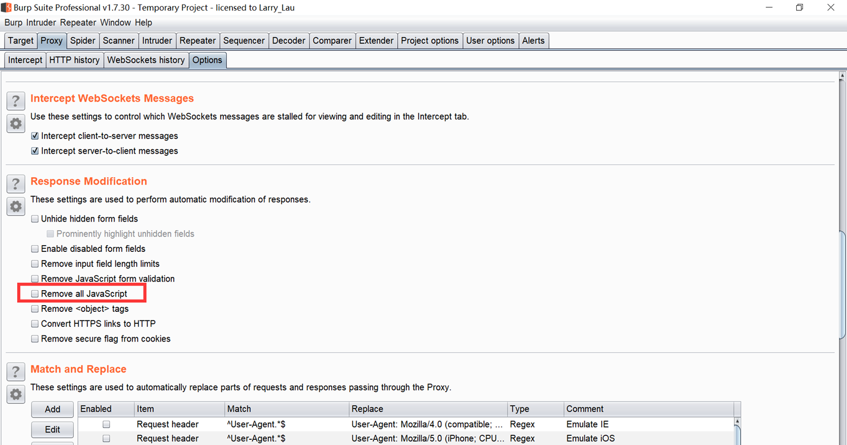847x445 pixels.
Task: Open the Help menu
Action: point(143,23)
